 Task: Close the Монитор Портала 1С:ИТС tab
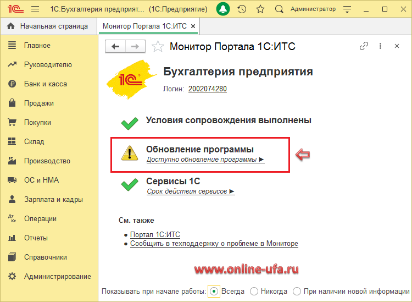click(x=193, y=26)
